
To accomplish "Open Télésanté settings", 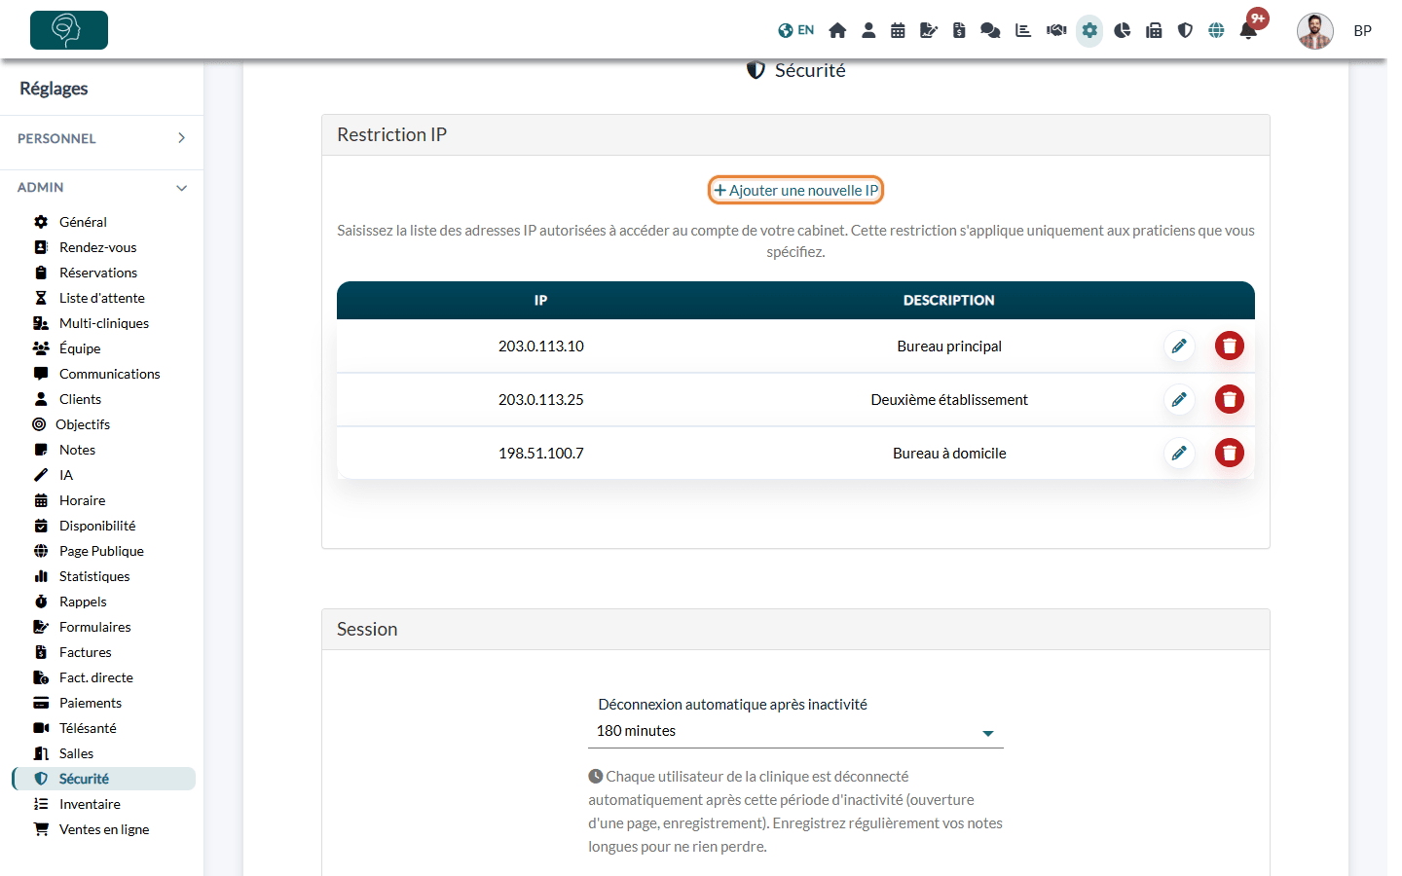I will pyautogui.click(x=88, y=728).
